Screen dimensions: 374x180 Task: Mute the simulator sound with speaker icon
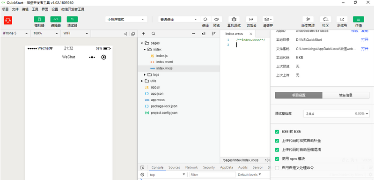[x=126, y=34]
